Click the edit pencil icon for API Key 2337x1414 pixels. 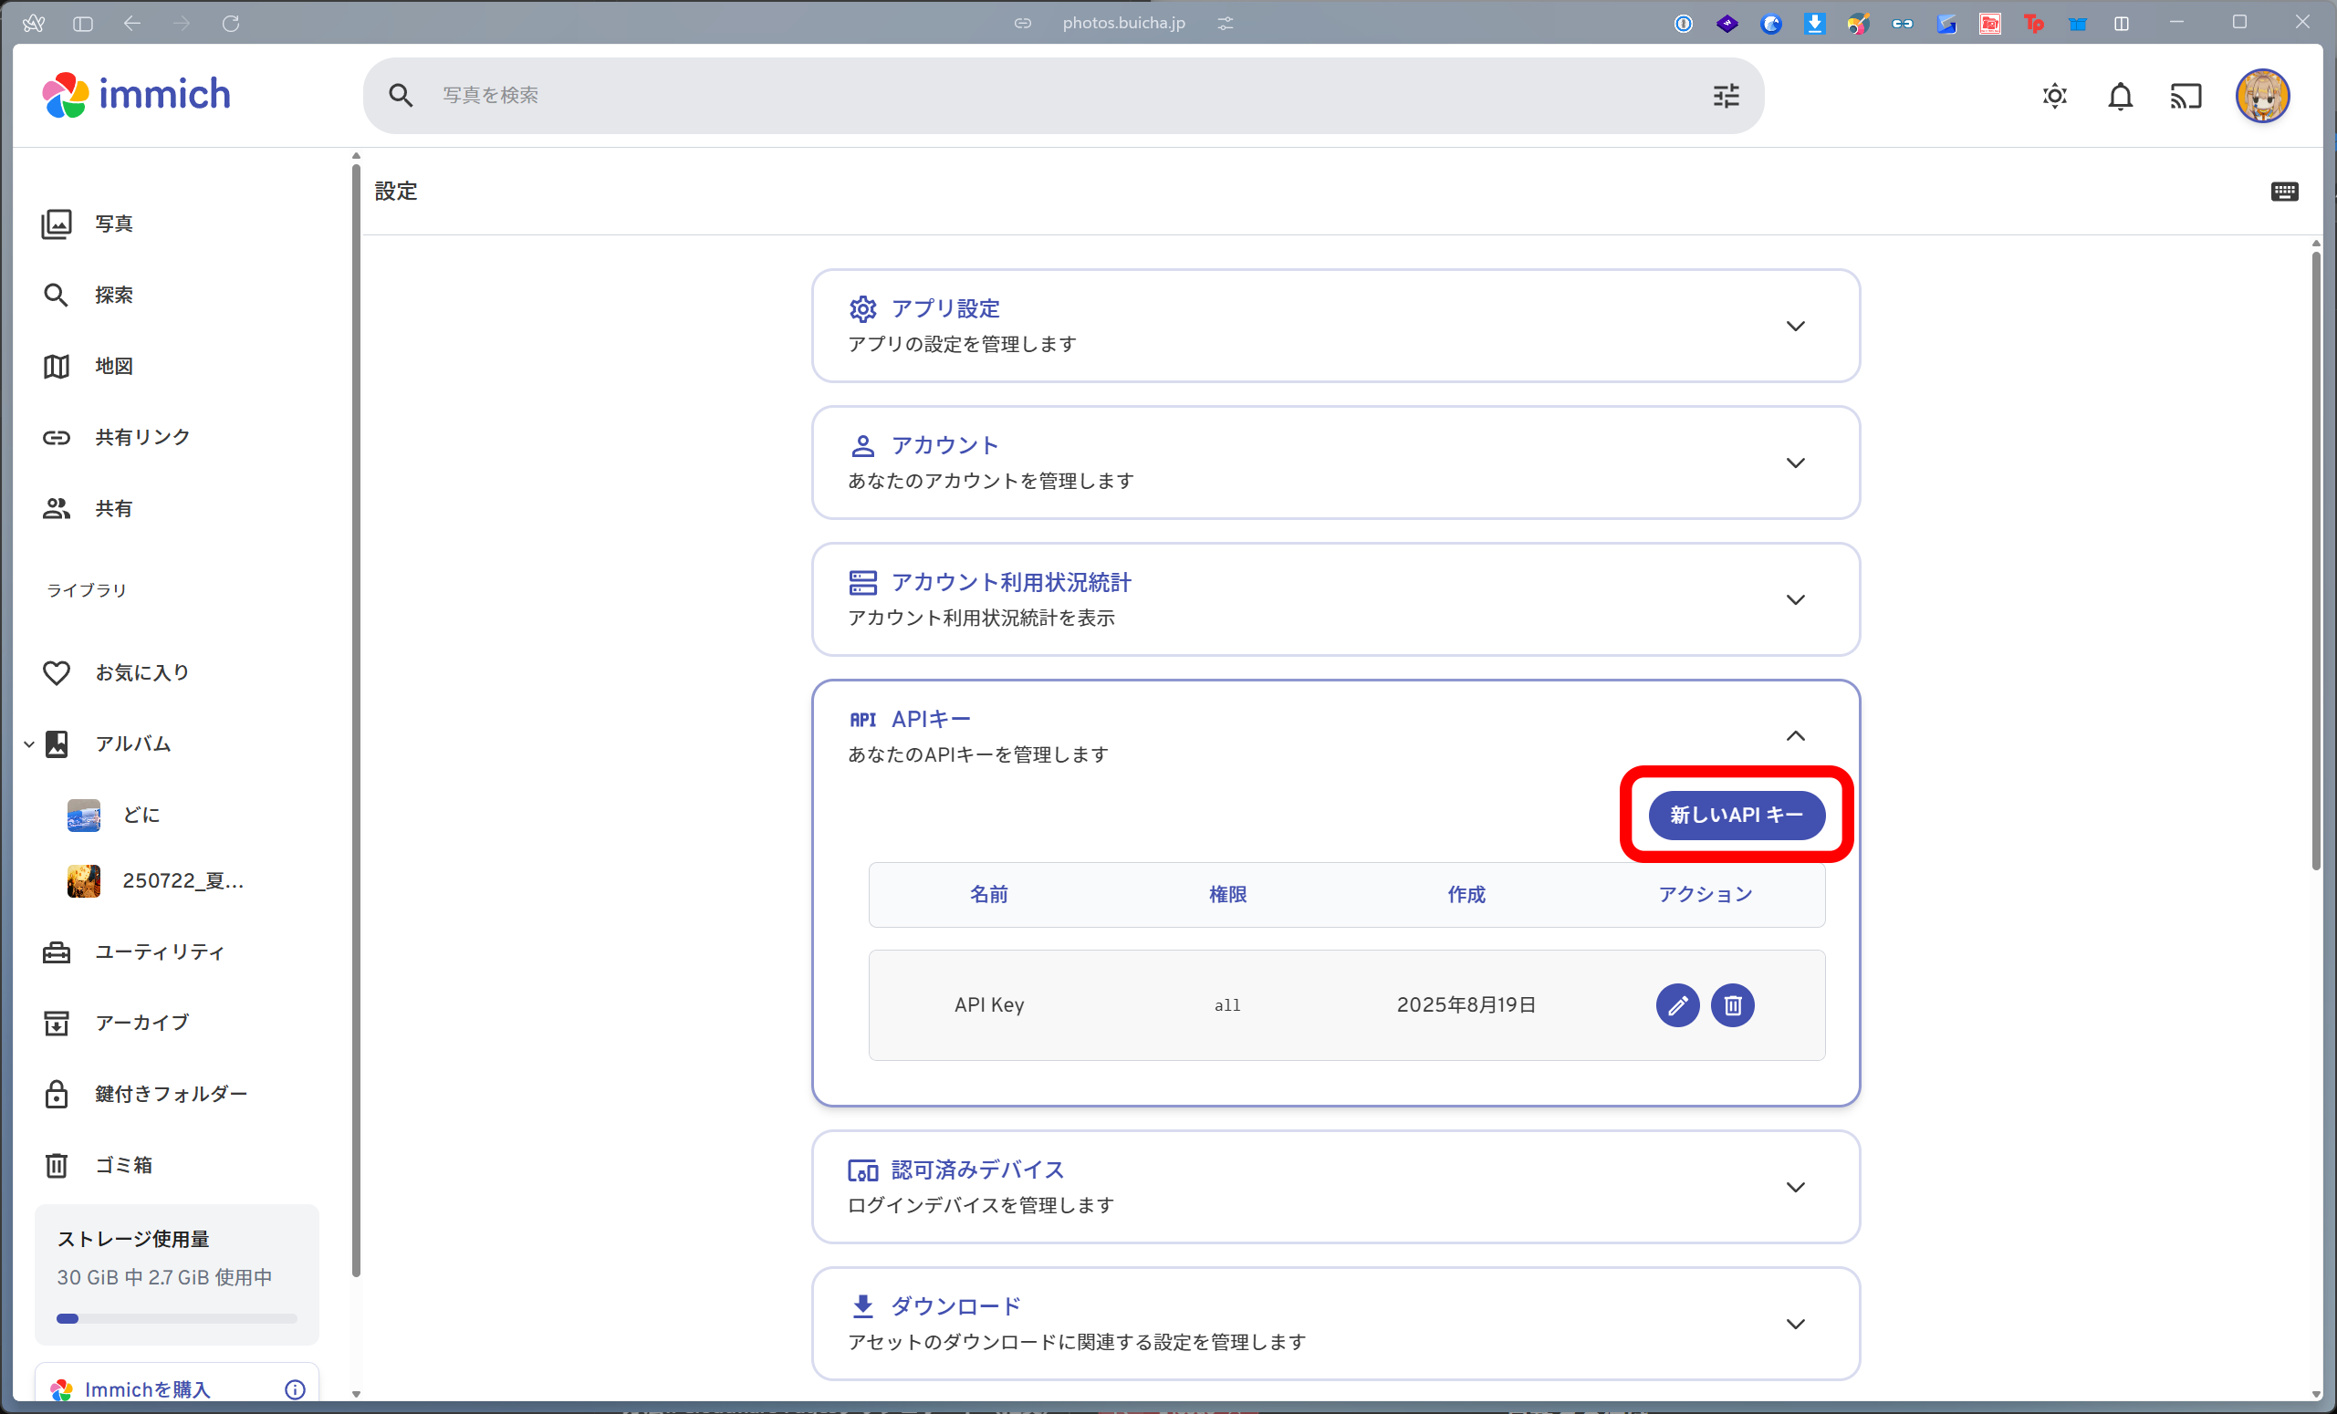click(1677, 1004)
